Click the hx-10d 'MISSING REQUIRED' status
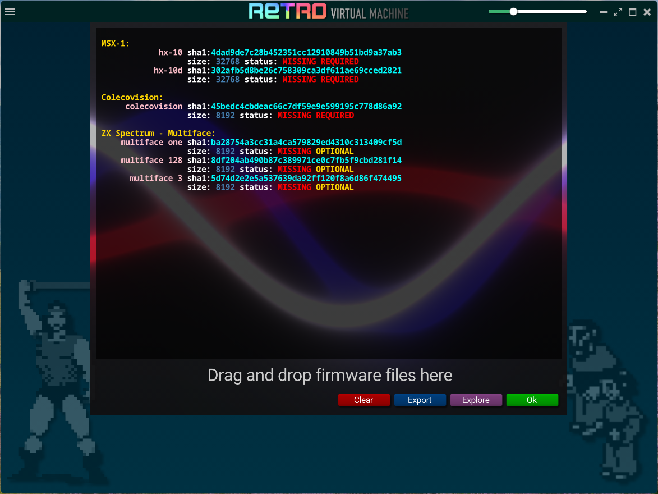658x494 pixels. click(x=320, y=79)
